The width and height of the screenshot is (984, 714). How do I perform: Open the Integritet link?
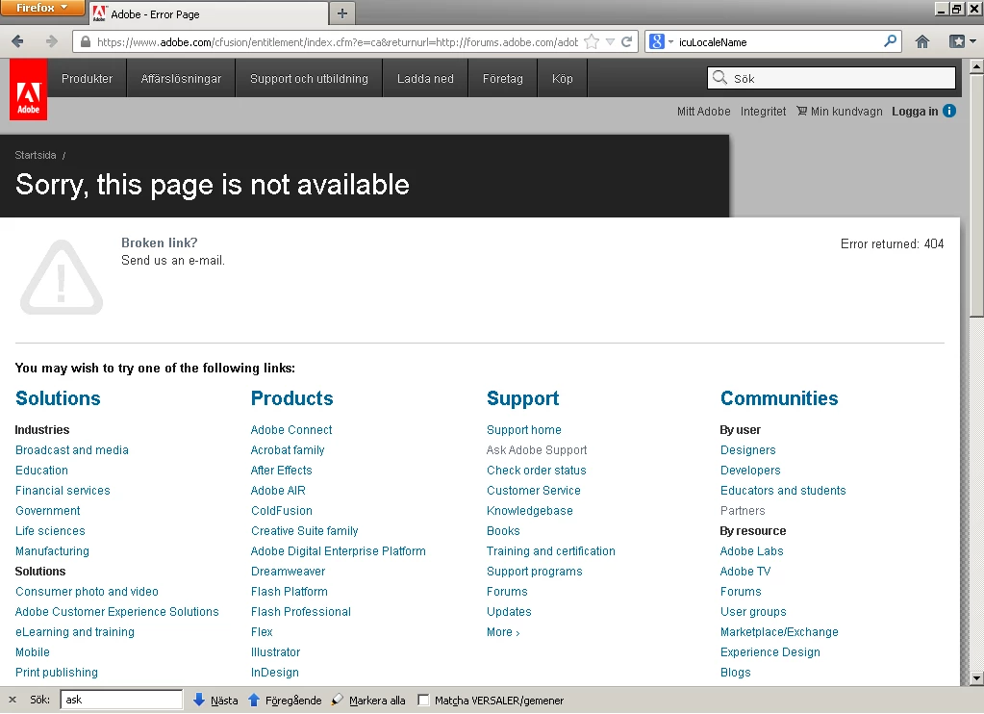763,112
